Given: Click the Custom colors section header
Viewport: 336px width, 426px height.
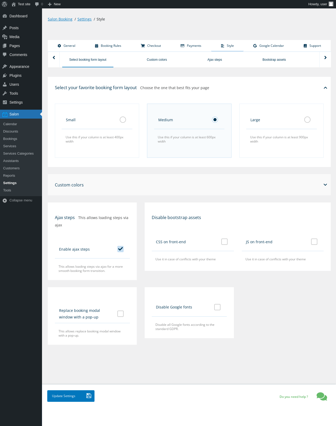Looking at the screenshot, I should click(189, 185).
